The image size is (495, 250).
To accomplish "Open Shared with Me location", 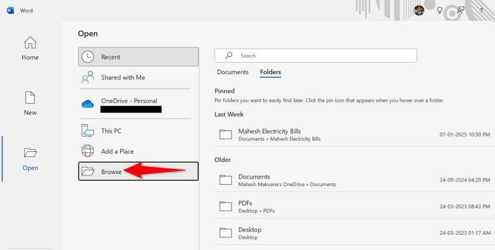I will [x=138, y=77].
